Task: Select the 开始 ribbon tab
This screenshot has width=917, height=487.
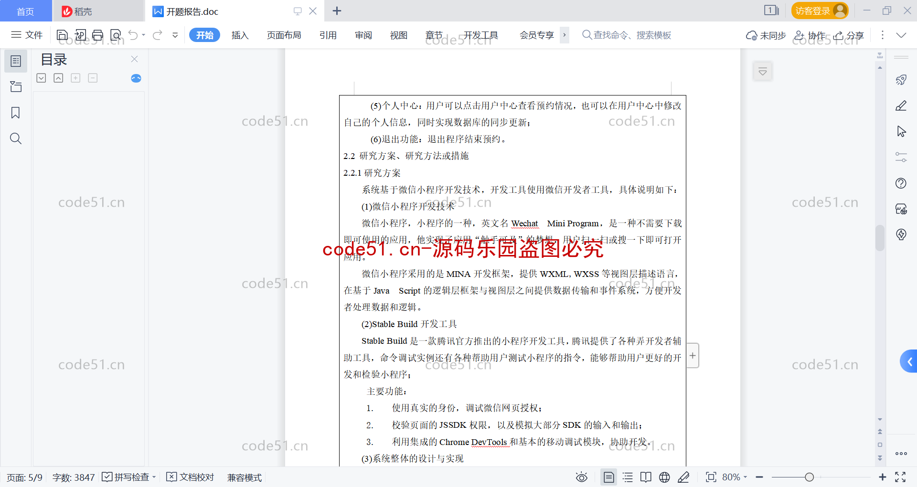Action: tap(204, 35)
